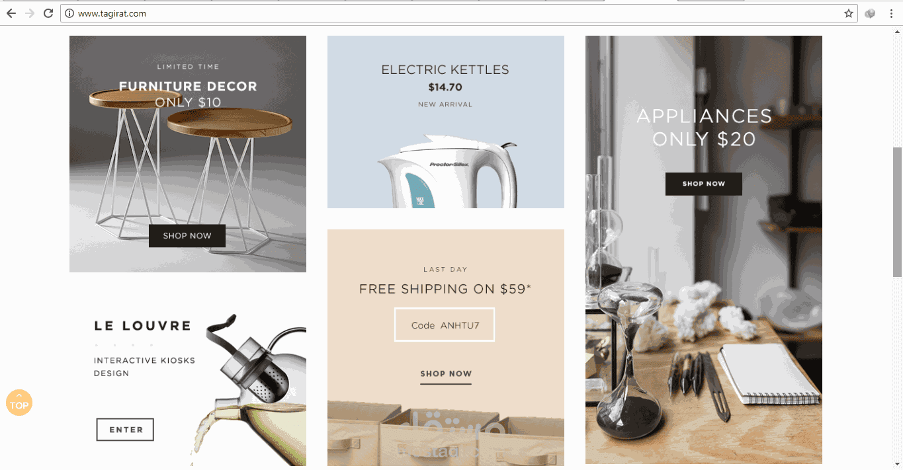Viewport: 903px width, 470px height.
Task: Reload the page with the refresh icon
Action: (48, 13)
